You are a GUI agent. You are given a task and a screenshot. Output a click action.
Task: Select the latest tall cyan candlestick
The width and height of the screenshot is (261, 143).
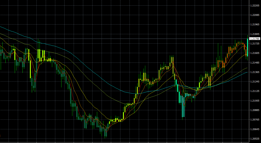pos(247,47)
